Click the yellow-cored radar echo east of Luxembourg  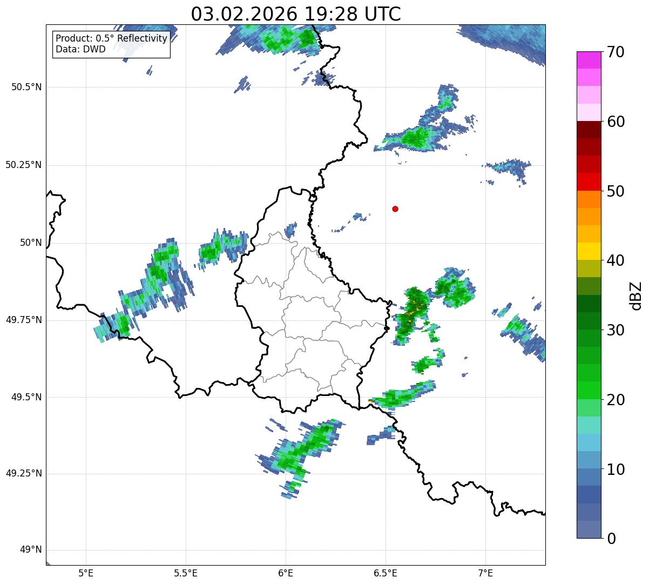(x=413, y=315)
